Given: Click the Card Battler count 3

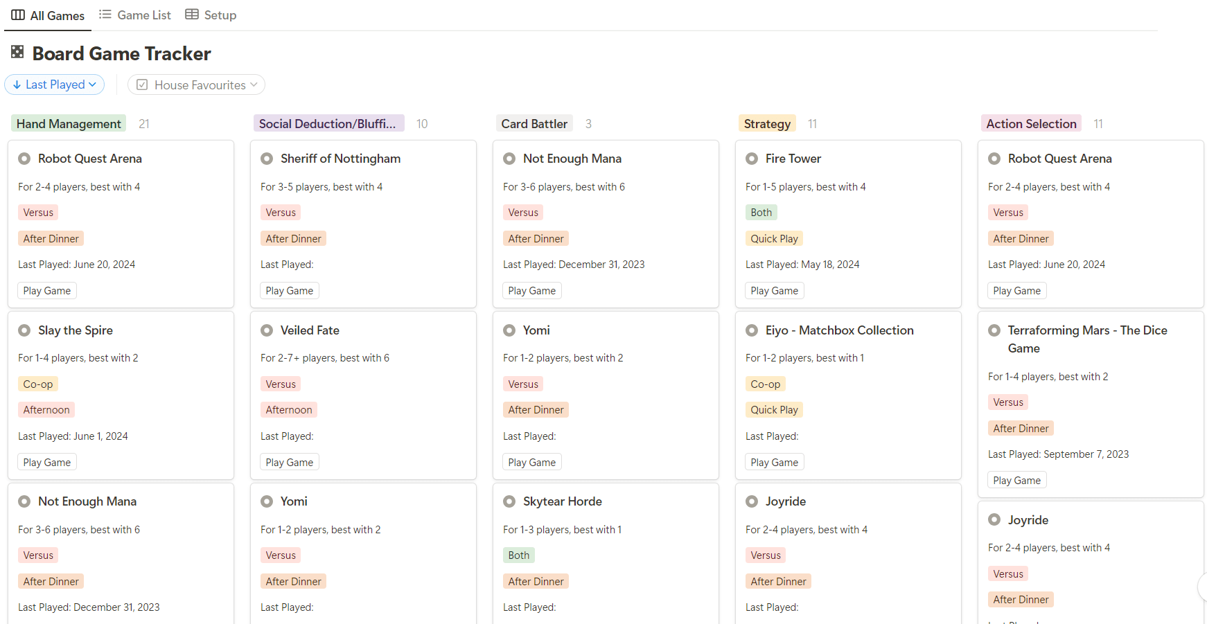Looking at the screenshot, I should (x=588, y=124).
